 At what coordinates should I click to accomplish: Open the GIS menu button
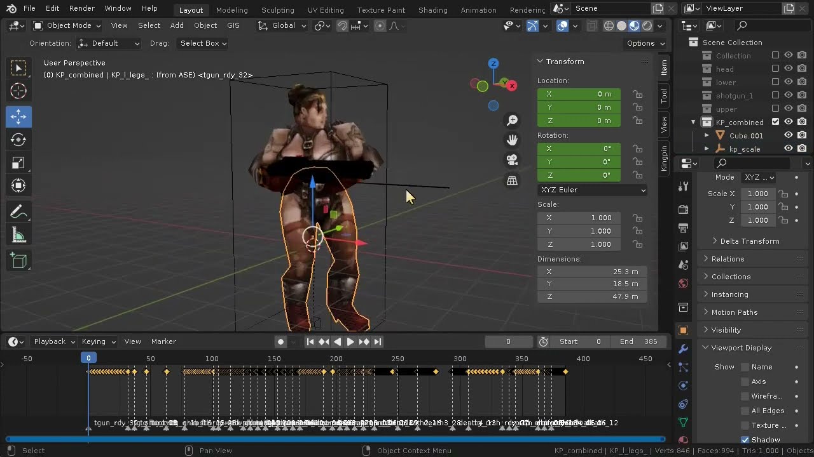coord(233,25)
